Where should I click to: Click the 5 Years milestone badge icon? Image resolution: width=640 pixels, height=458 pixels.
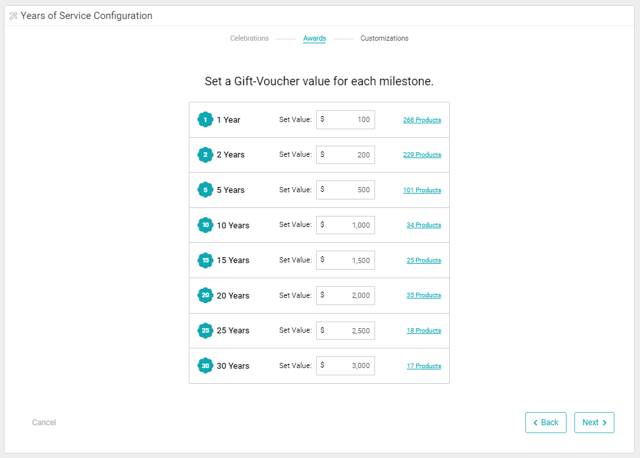[x=205, y=190]
